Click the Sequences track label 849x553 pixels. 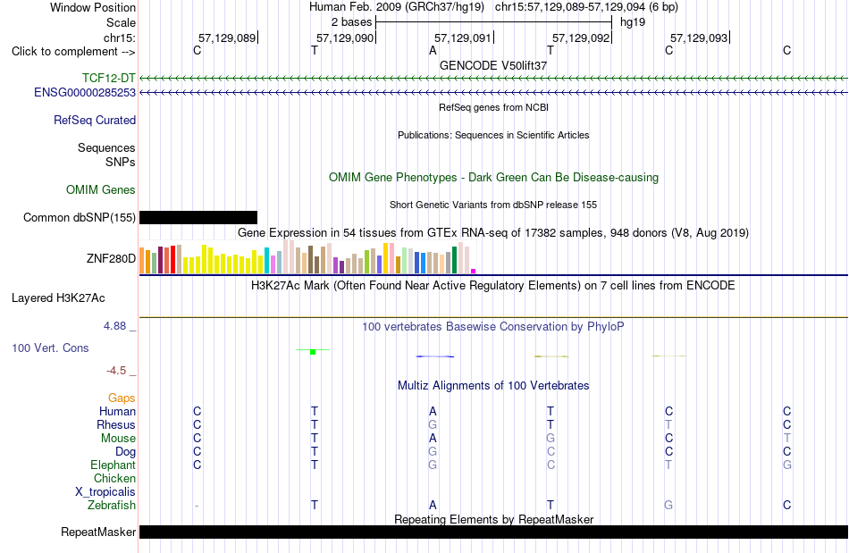coord(106,147)
